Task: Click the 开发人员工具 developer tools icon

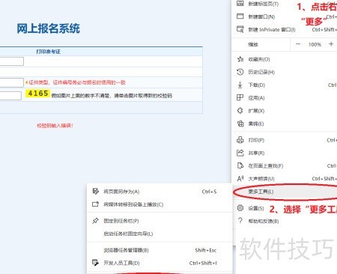Action: (95, 263)
